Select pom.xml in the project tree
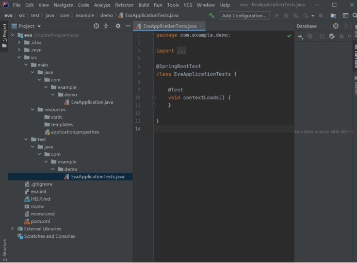The image size is (357, 263). click(x=40, y=221)
